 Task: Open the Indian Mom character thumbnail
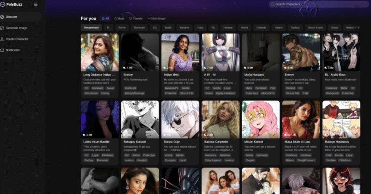point(180,53)
